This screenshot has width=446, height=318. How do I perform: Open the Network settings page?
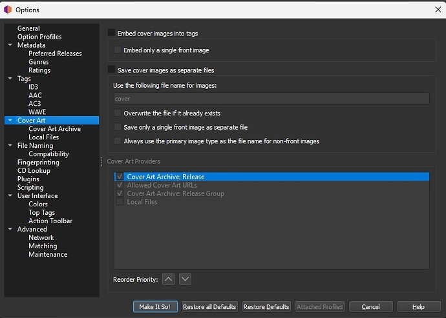coord(41,237)
